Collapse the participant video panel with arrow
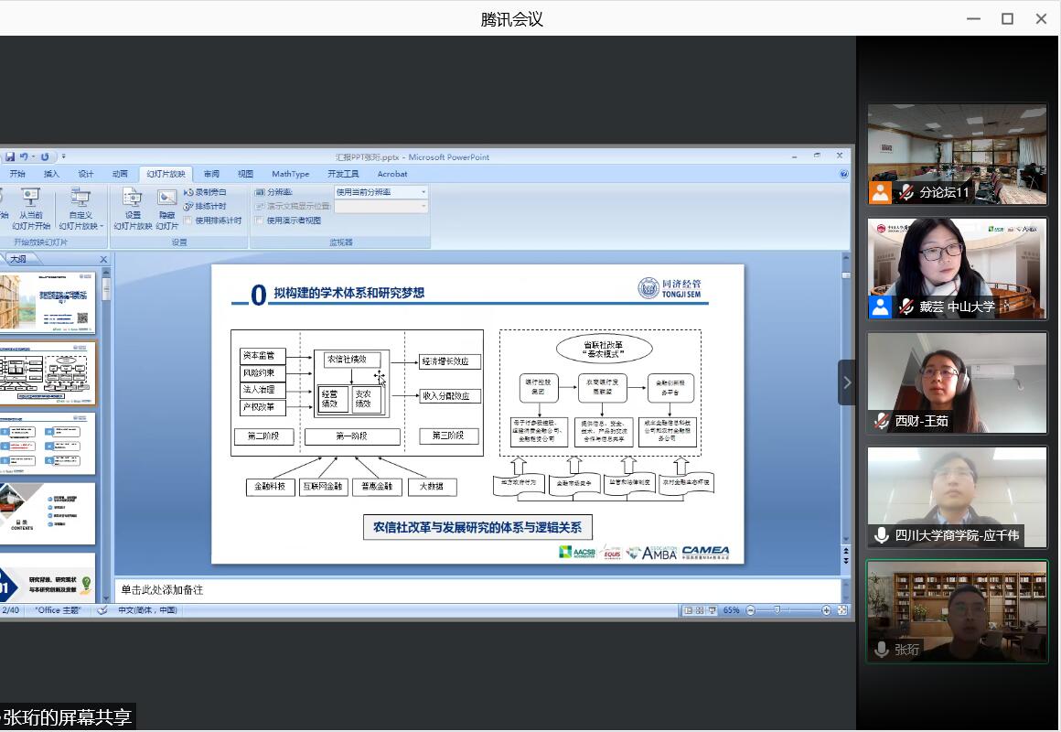Image resolution: width=1061 pixels, height=732 pixels. coord(846,382)
